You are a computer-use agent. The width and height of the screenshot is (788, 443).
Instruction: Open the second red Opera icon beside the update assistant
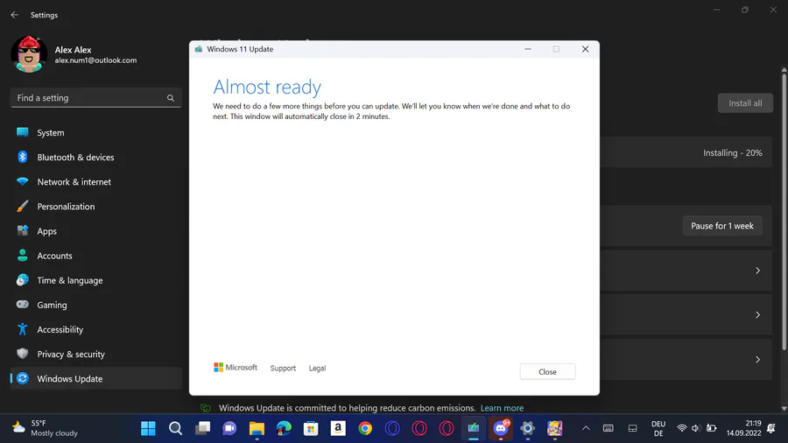(x=447, y=428)
